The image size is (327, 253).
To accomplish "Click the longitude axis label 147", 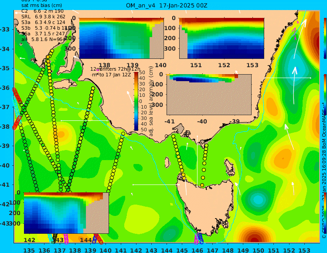I will click(x=212, y=250).
